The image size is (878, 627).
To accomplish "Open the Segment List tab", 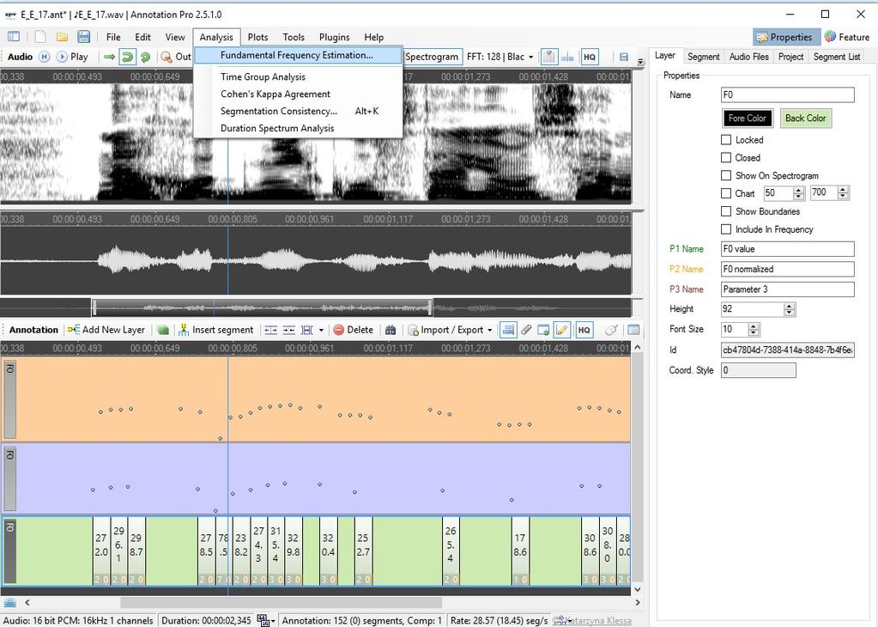I will tap(837, 57).
